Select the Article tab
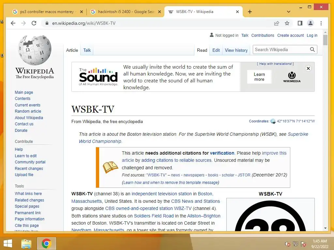This screenshot has height=250, width=334. (x=72, y=50)
